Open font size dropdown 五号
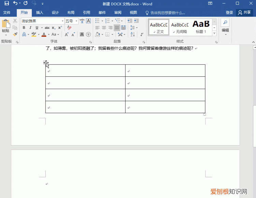This screenshot has width=256, height=198. pyautogui.click(x=76, y=21)
